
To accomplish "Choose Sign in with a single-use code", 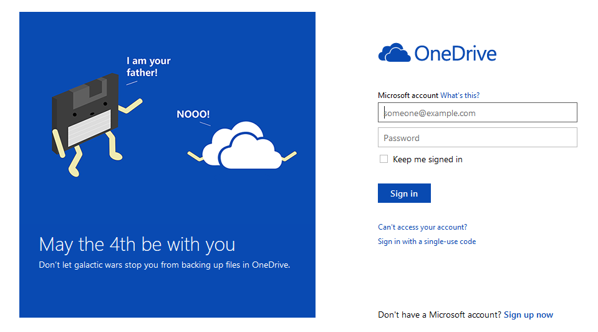I will click(427, 242).
